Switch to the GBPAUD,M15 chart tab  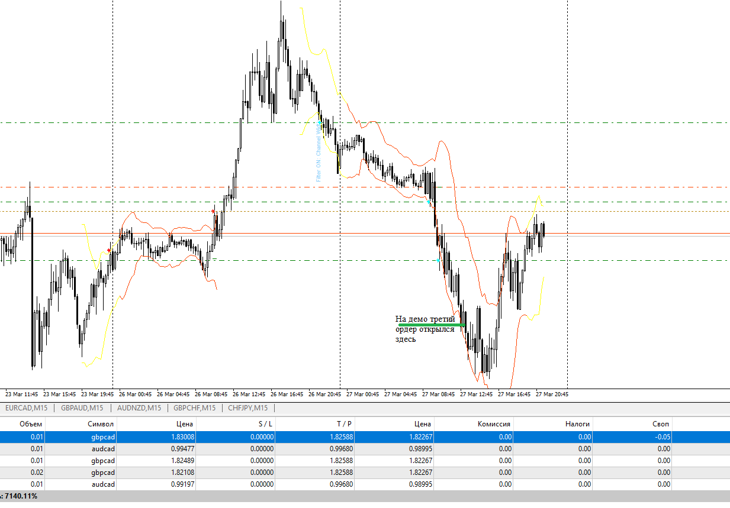coord(82,407)
